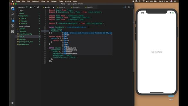Click the Collapse All icon in Explorer
This screenshot has height=106, width=188.
(x=38, y=7)
